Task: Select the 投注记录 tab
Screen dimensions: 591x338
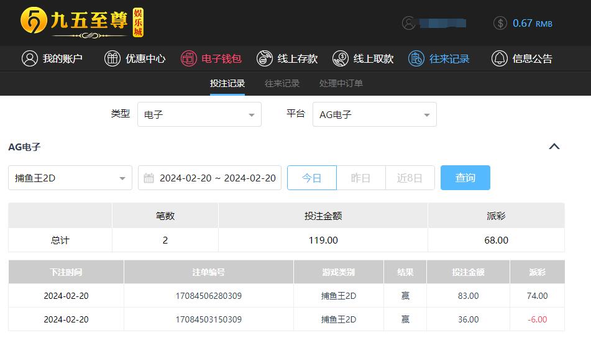Action: tap(227, 83)
